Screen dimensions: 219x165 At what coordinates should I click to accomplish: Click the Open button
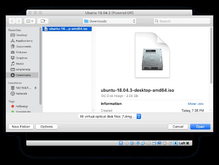point(200,127)
